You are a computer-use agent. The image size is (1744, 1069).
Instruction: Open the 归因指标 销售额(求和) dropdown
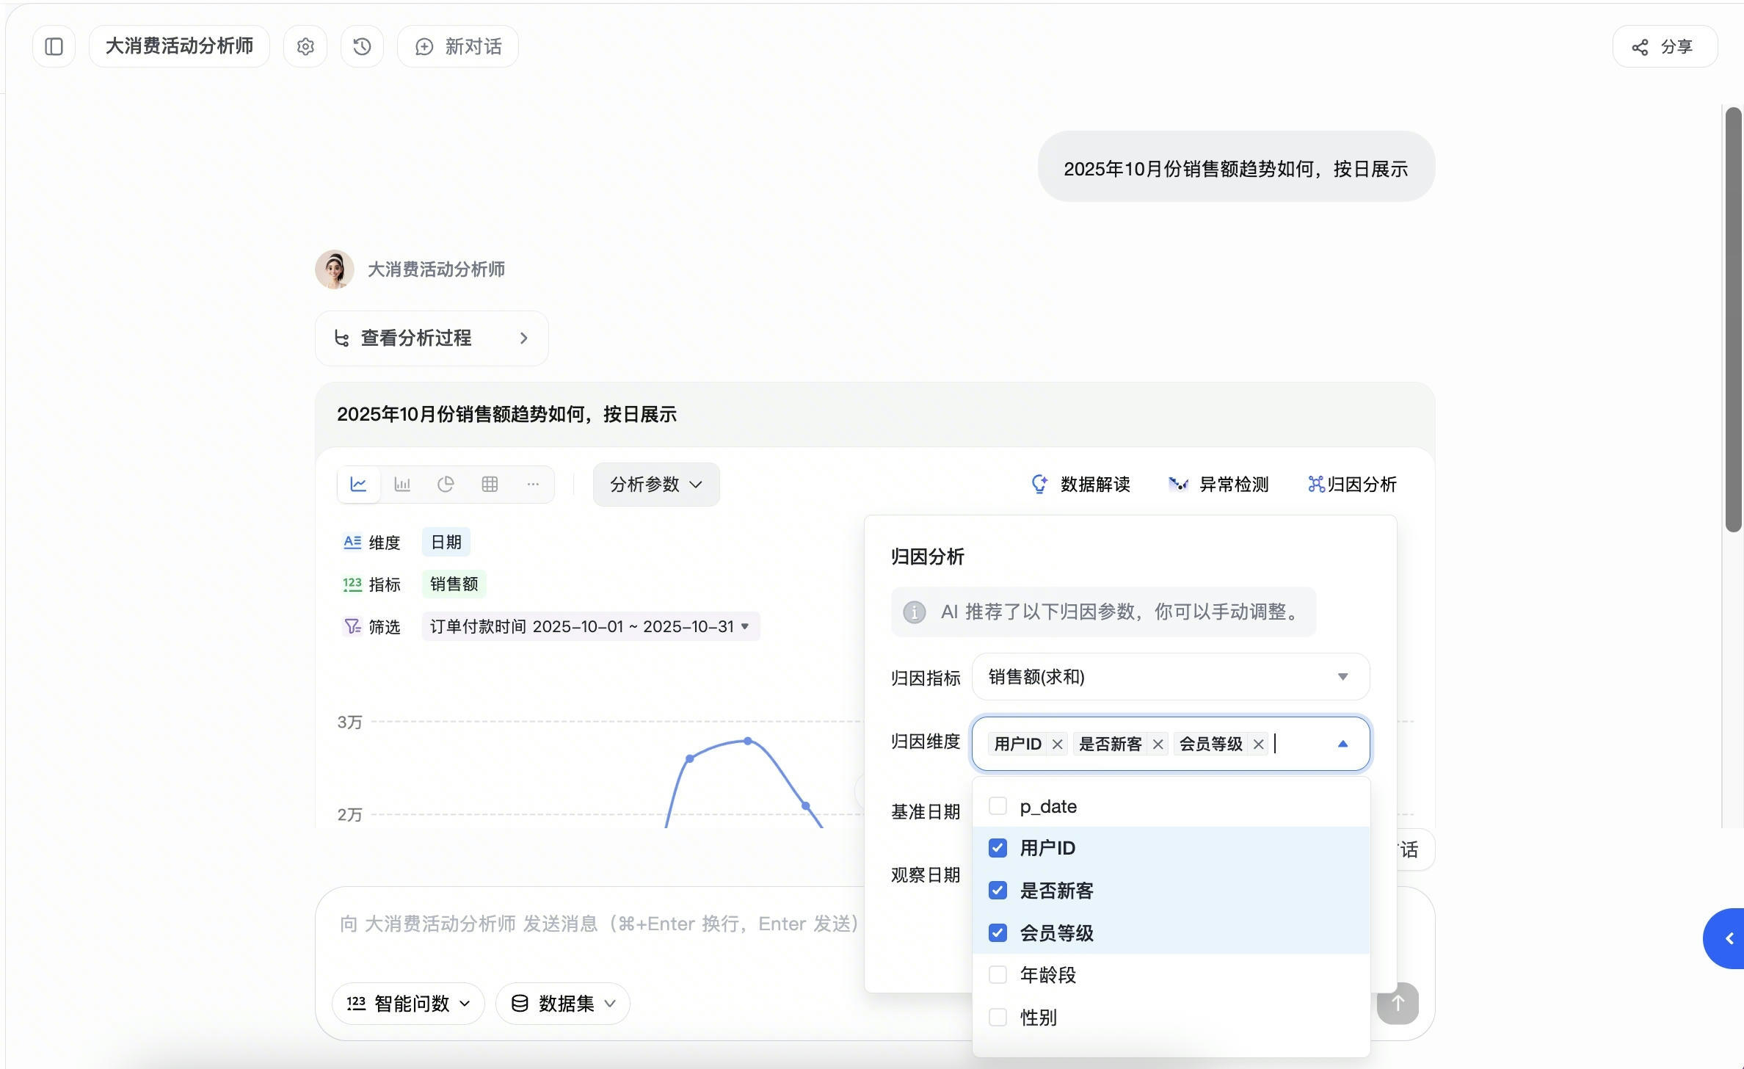1170,677
